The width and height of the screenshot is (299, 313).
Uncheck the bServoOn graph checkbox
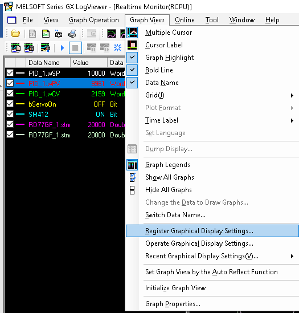[10, 104]
